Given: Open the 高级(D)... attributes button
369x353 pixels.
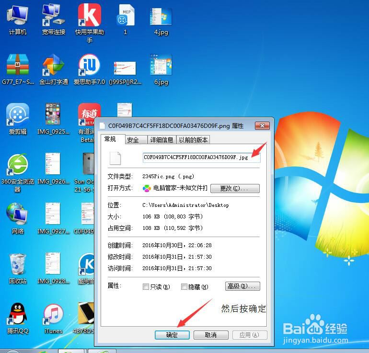Looking at the screenshot, I should (x=242, y=286).
